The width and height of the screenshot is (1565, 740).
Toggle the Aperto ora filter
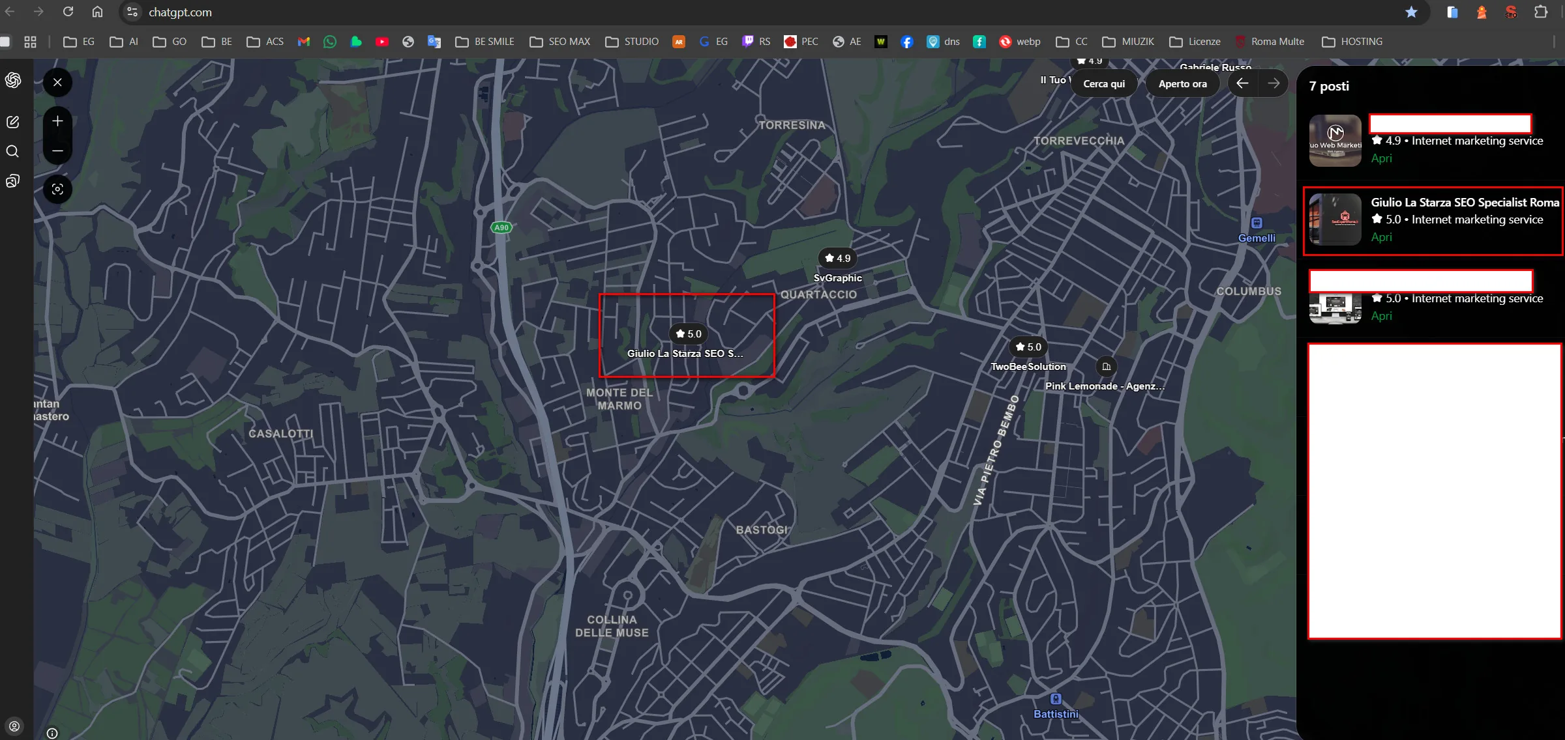tap(1182, 83)
